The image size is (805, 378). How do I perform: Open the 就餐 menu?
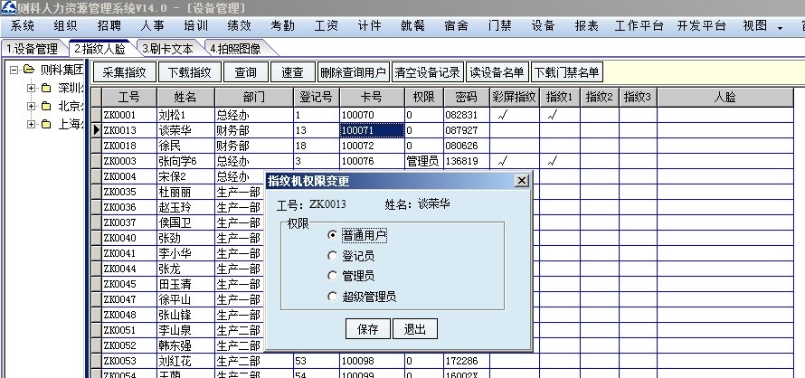point(412,25)
